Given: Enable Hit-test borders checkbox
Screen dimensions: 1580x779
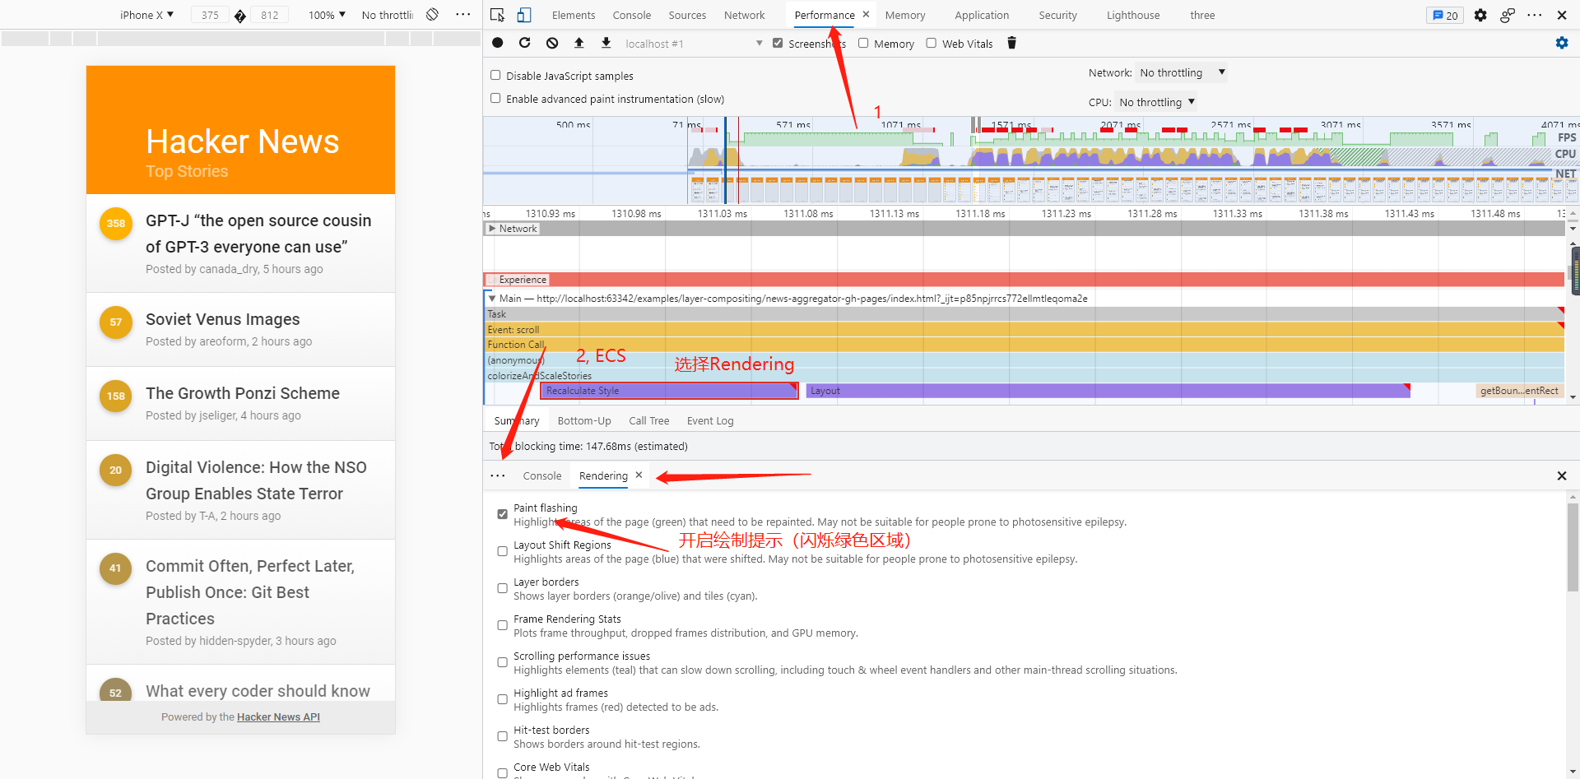Looking at the screenshot, I should (502, 736).
